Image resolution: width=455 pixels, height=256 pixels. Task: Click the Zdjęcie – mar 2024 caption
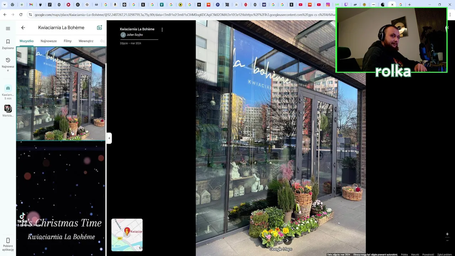click(130, 43)
